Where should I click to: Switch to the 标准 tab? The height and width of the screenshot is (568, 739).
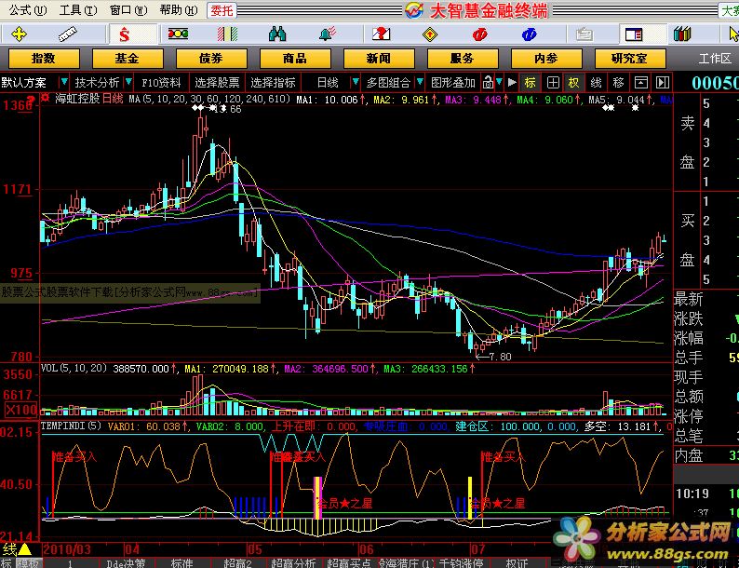pyautogui.click(x=181, y=563)
